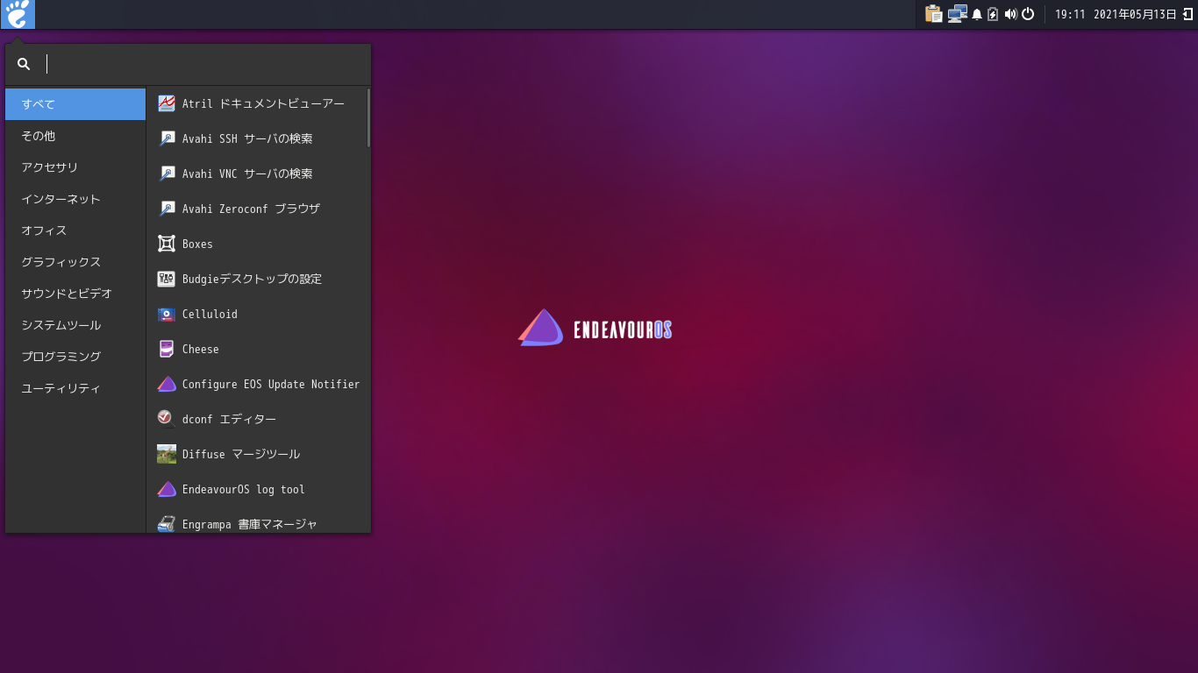Open the Engrampa archive manager icon
The height and width of the screenshot is (673, 1198).
point(166,524)
